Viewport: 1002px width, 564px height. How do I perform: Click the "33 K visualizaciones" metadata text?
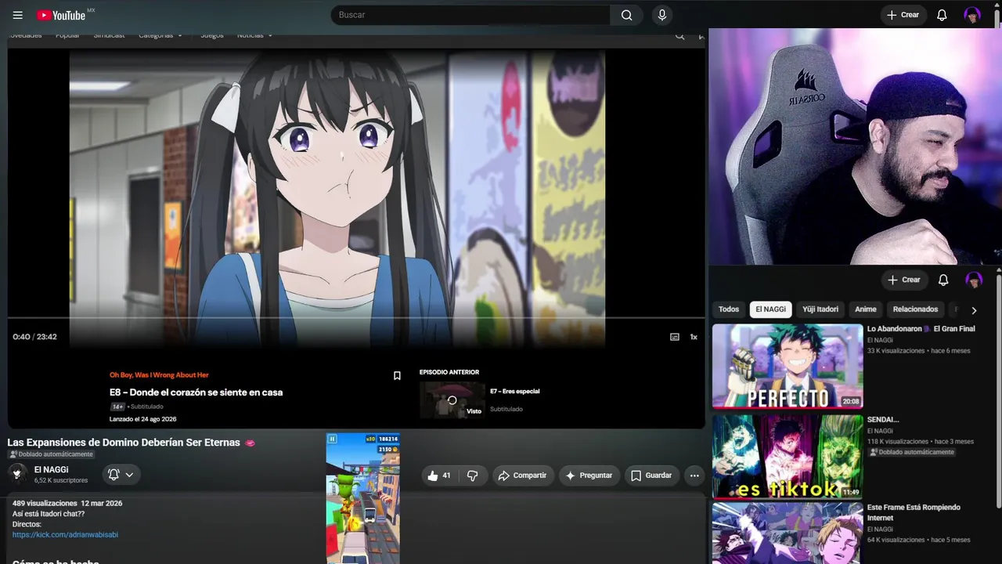click(x=896, y=351)
